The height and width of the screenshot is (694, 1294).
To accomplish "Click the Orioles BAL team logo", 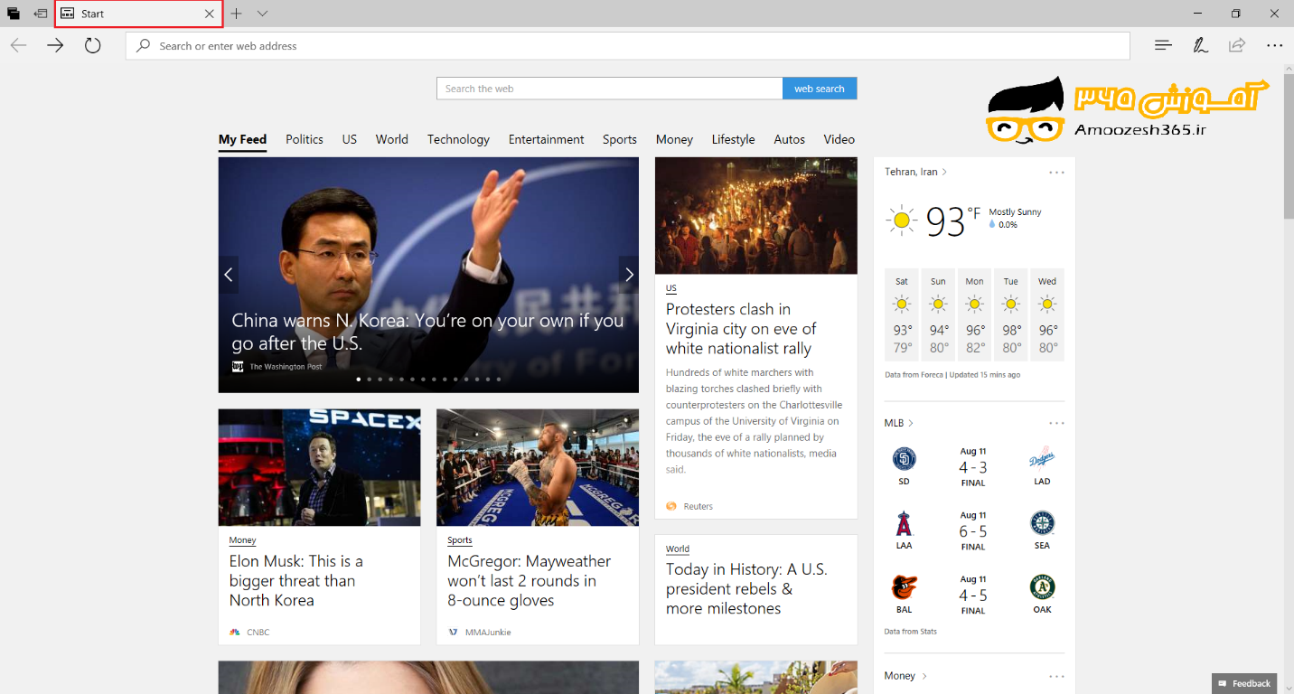I will pyautogui.click(x=904, y=587).
